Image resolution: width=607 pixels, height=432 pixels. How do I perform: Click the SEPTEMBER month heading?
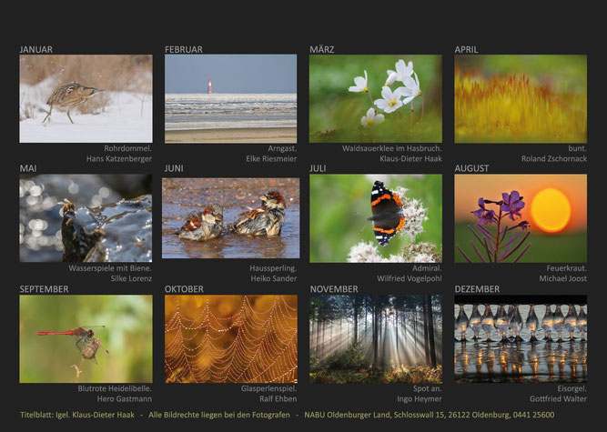click(44, 289)
